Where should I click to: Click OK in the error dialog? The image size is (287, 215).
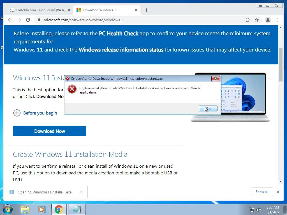tap(208, 108)
